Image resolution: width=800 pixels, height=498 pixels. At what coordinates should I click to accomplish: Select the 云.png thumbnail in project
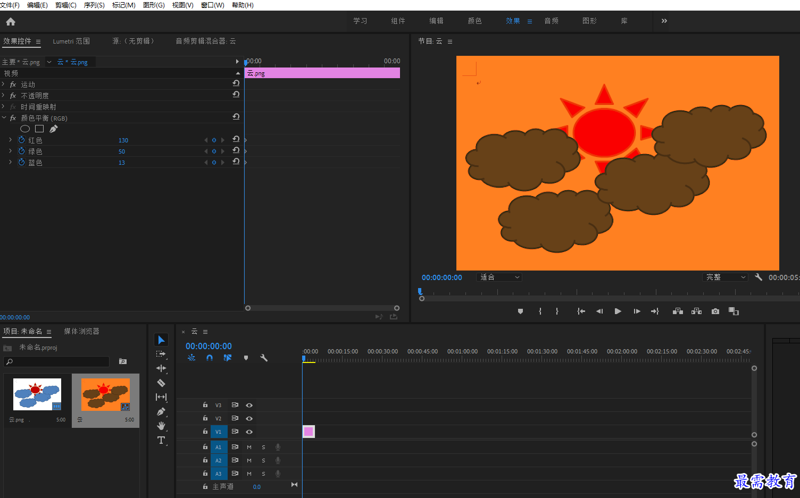37,394
